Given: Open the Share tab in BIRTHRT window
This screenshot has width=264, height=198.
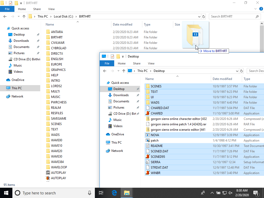Looking at the screenshot, I should pos(37,9).
